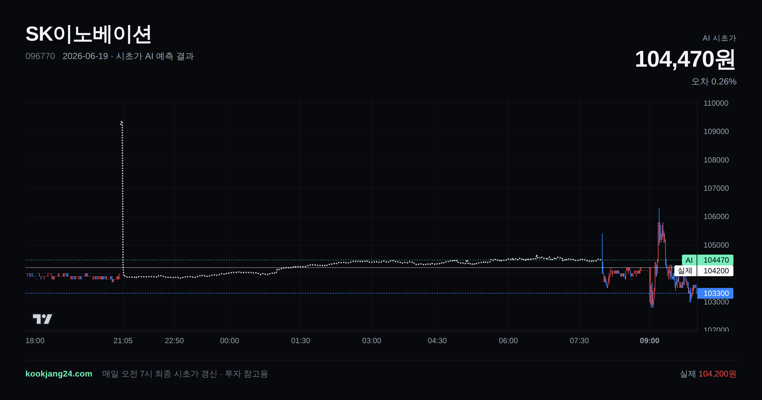Click the 'AI 시초가' label above the price

(x=719, y=38)
